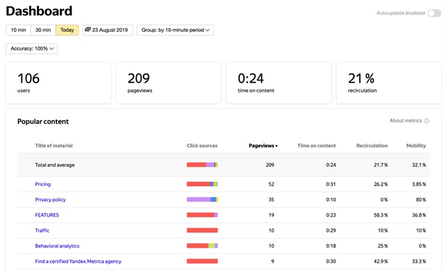The image size is (446, 272).
Task: Select the Today time range
Action: point(67,30)
